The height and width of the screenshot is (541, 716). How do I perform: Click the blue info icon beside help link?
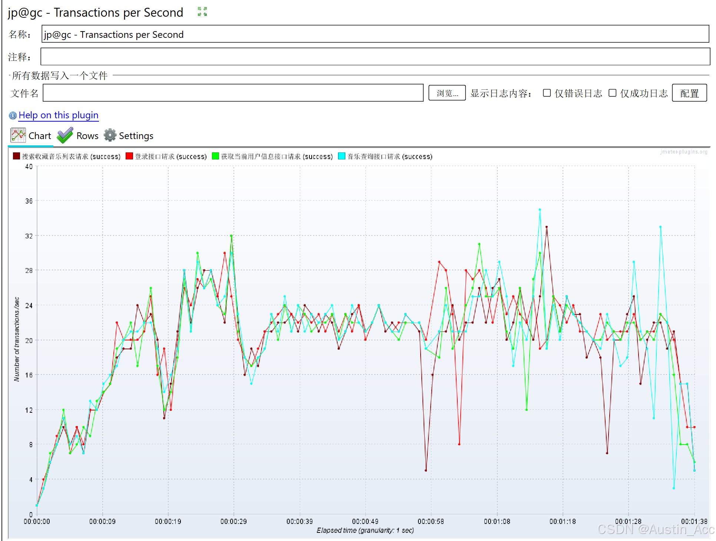pyautogui.click(x=13, y=116)
